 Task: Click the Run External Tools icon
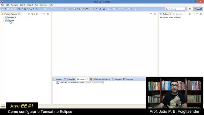(31, 9)
